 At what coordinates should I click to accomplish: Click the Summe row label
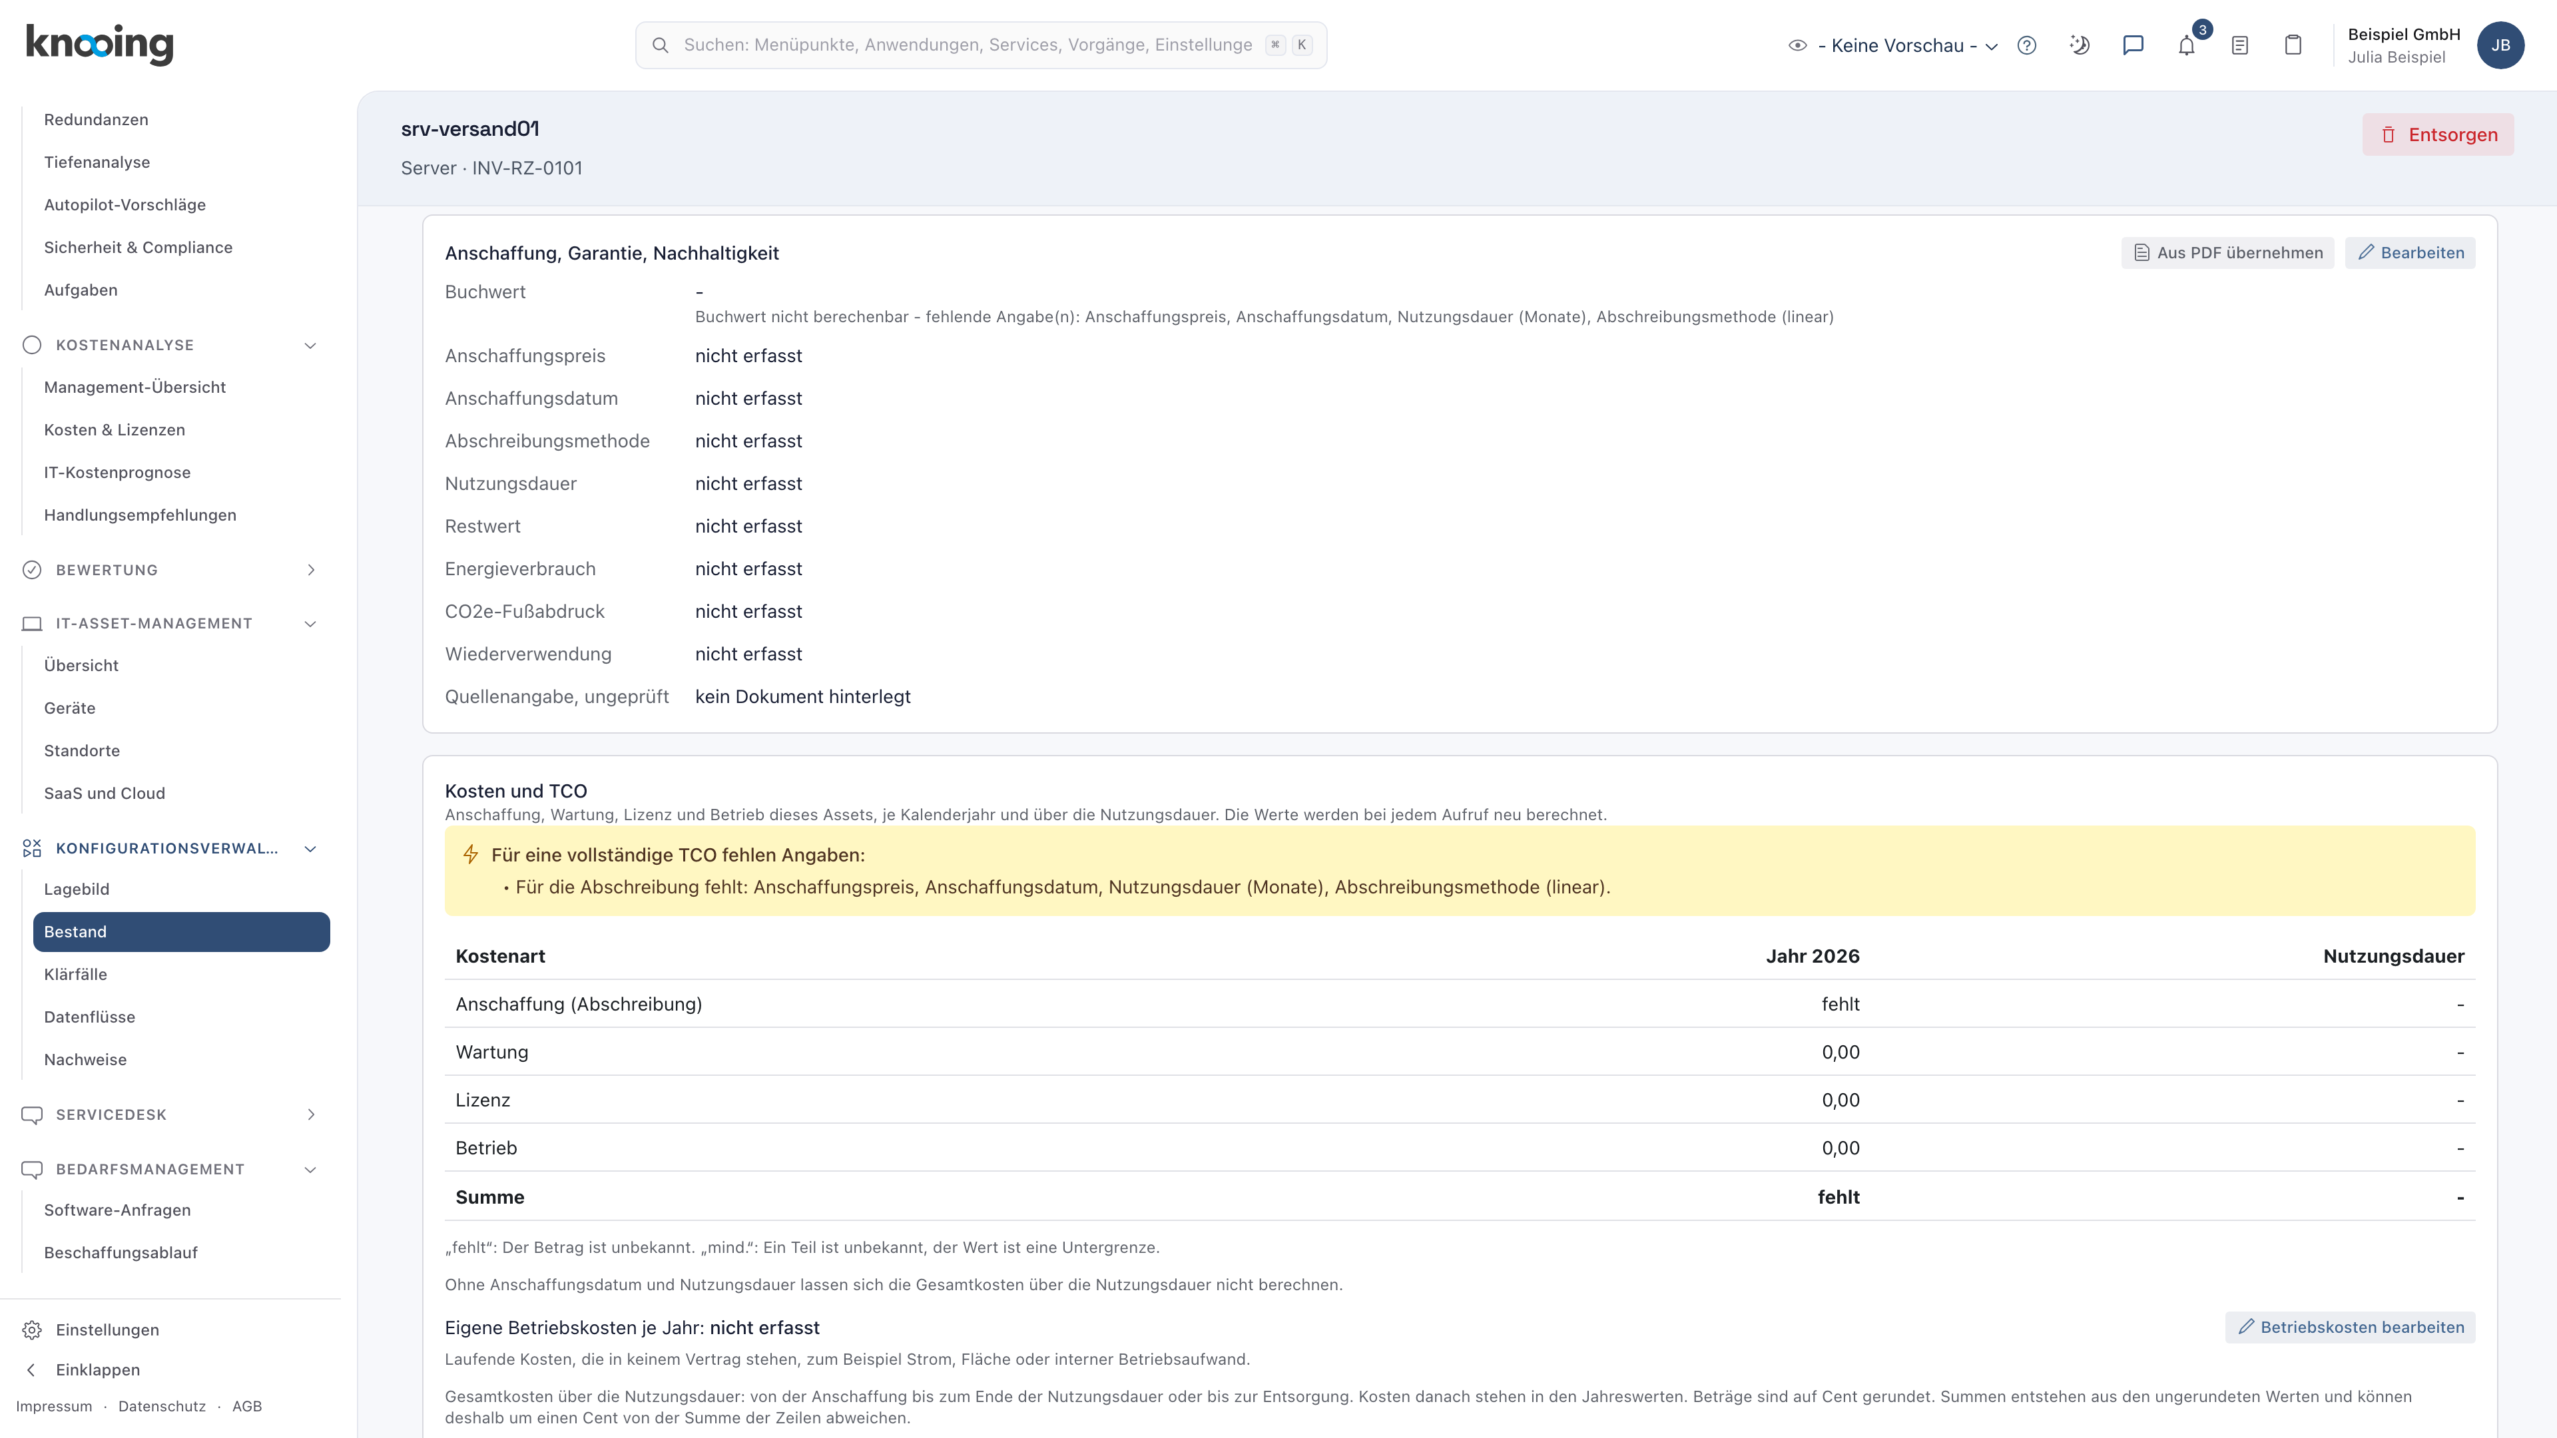click(x=489, y=1197)
